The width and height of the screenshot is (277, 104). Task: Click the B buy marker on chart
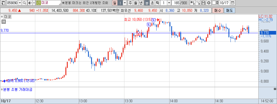point(138,33)
